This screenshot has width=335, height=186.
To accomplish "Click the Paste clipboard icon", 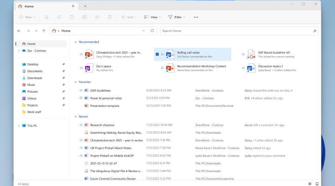I will (x=72, y=17).
